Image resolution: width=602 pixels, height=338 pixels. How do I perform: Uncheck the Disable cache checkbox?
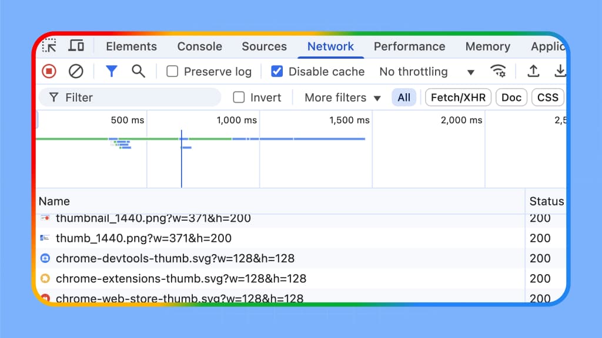pyautogui.click(x=277, y=72)
